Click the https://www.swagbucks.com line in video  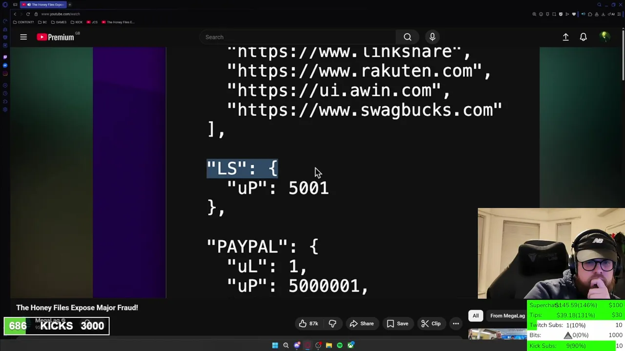pyautogui.click(x=364, y=110)
